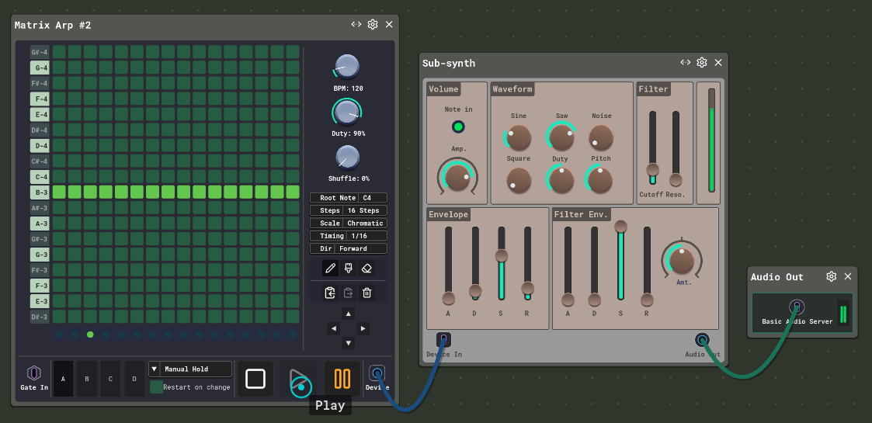The image size is (872, 423).
Task: Open the Root Note C4 dropdown
Action: [348, 198]
